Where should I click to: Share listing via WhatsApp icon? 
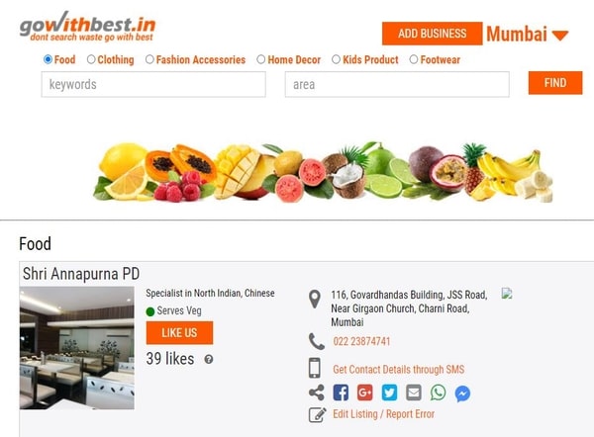(x=438, y=393)
